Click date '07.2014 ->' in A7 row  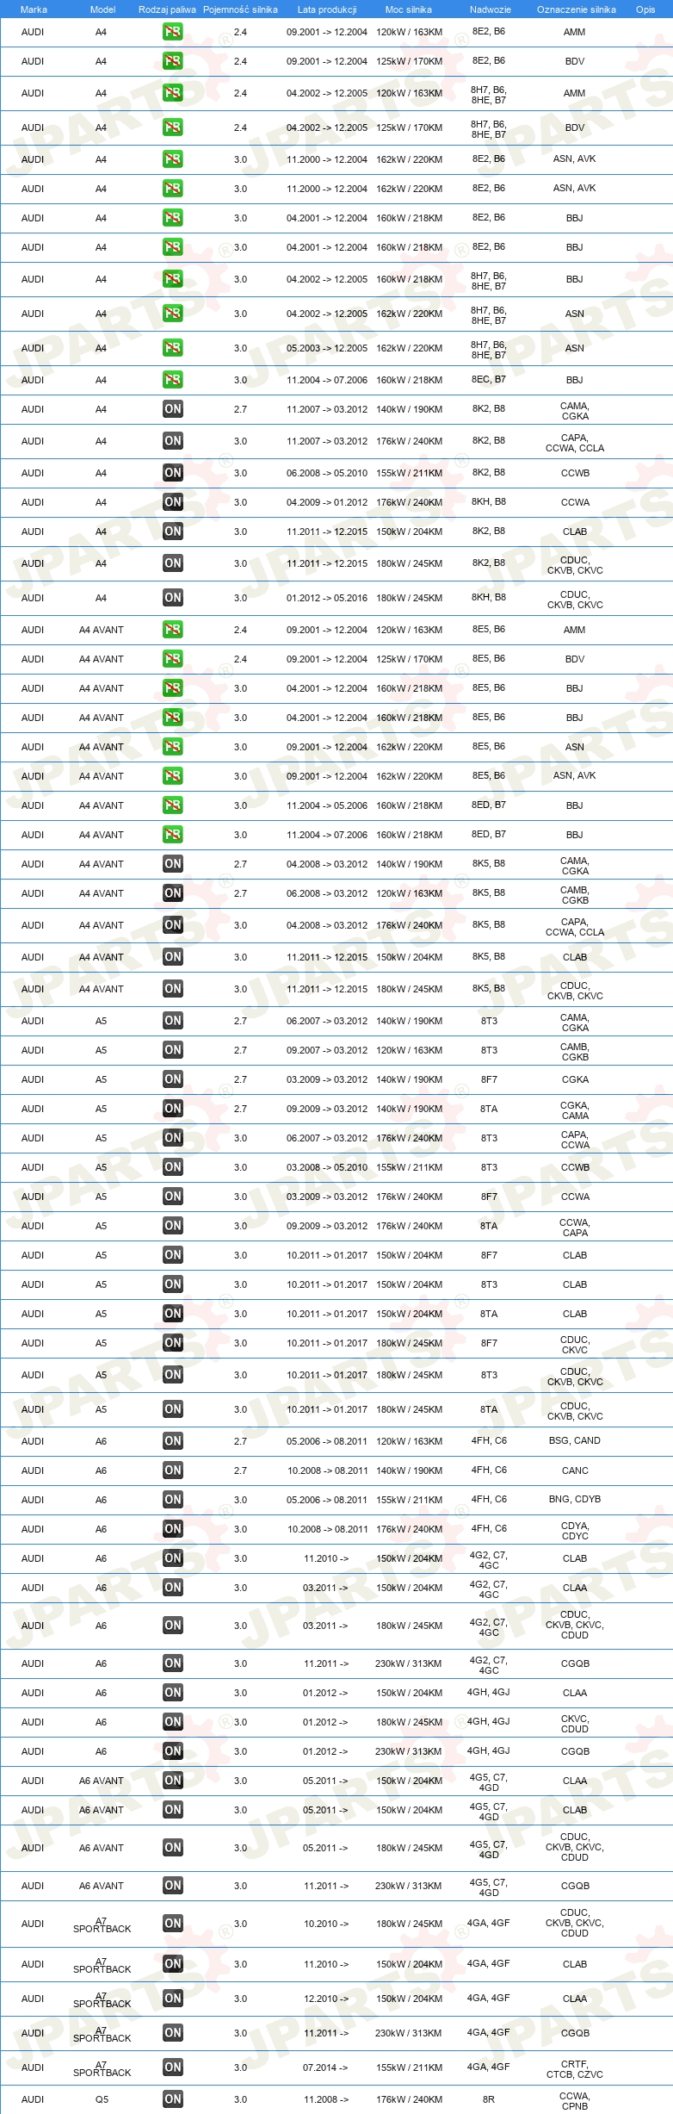coord(326,2067)
